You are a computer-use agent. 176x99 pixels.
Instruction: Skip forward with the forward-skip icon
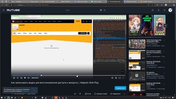tap(21, 78)
